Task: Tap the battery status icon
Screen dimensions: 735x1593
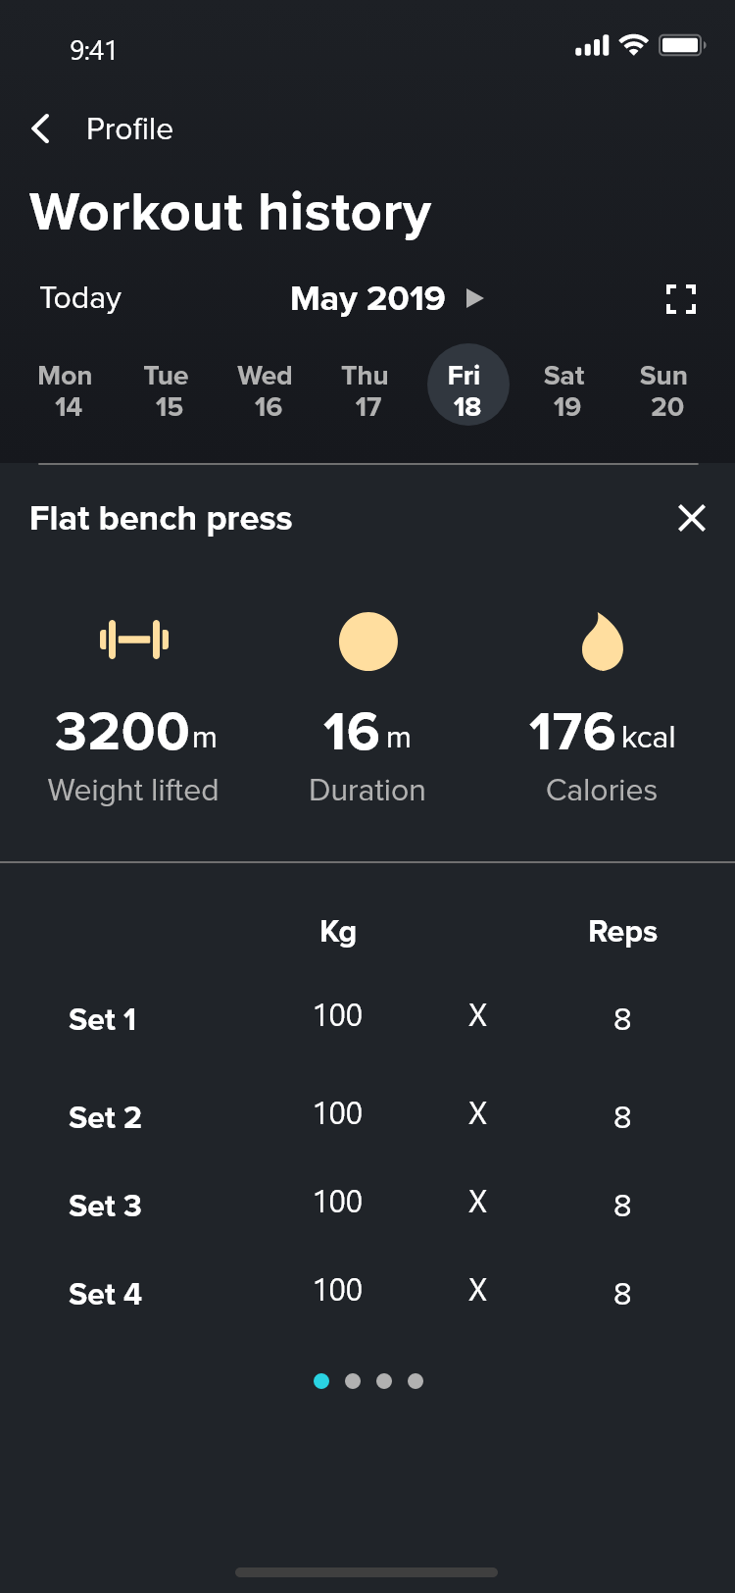Action: pyautogui.click(x=681, y=45)
